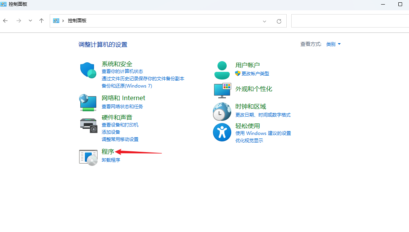Refresh the control panel view
The image size is (409, 232).
pos(279,21)
